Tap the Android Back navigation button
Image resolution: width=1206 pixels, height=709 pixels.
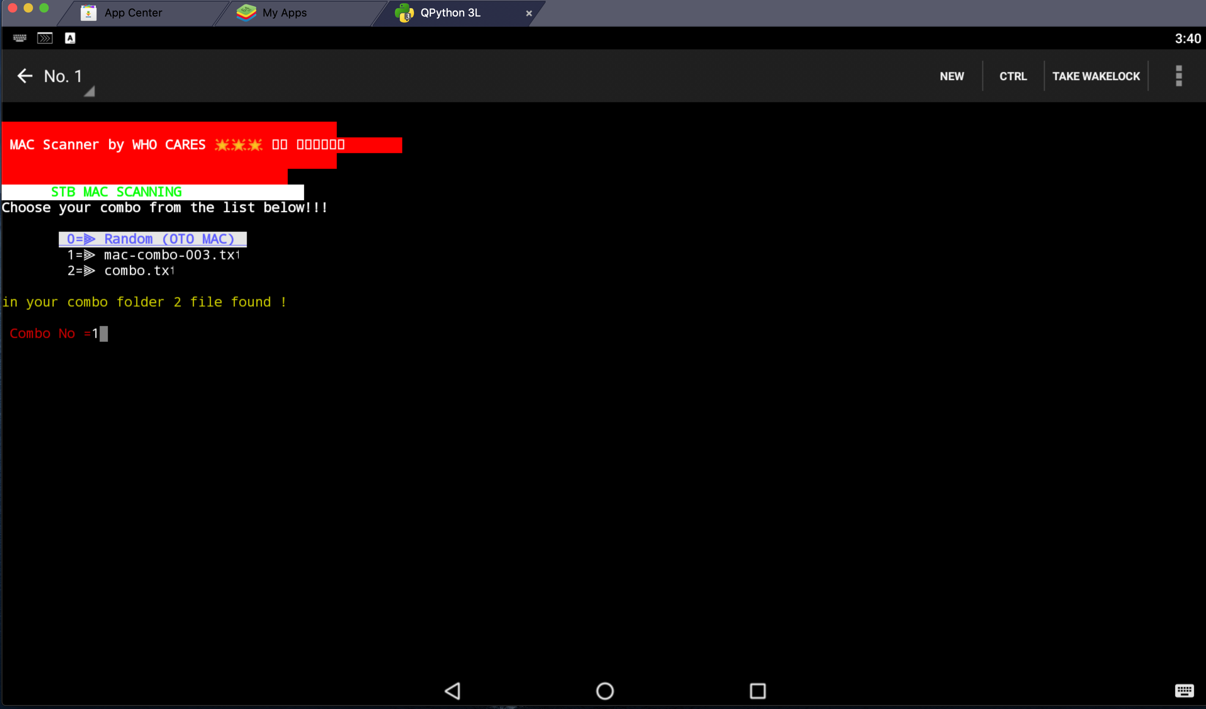[452, 691]
